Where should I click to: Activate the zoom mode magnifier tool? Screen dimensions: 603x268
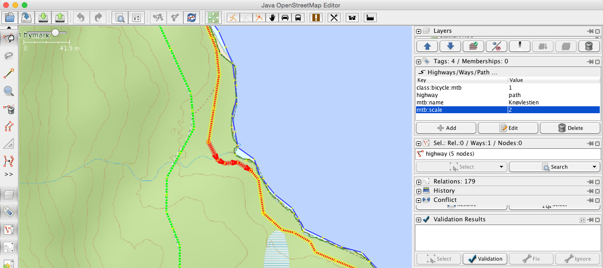[9, 91]
